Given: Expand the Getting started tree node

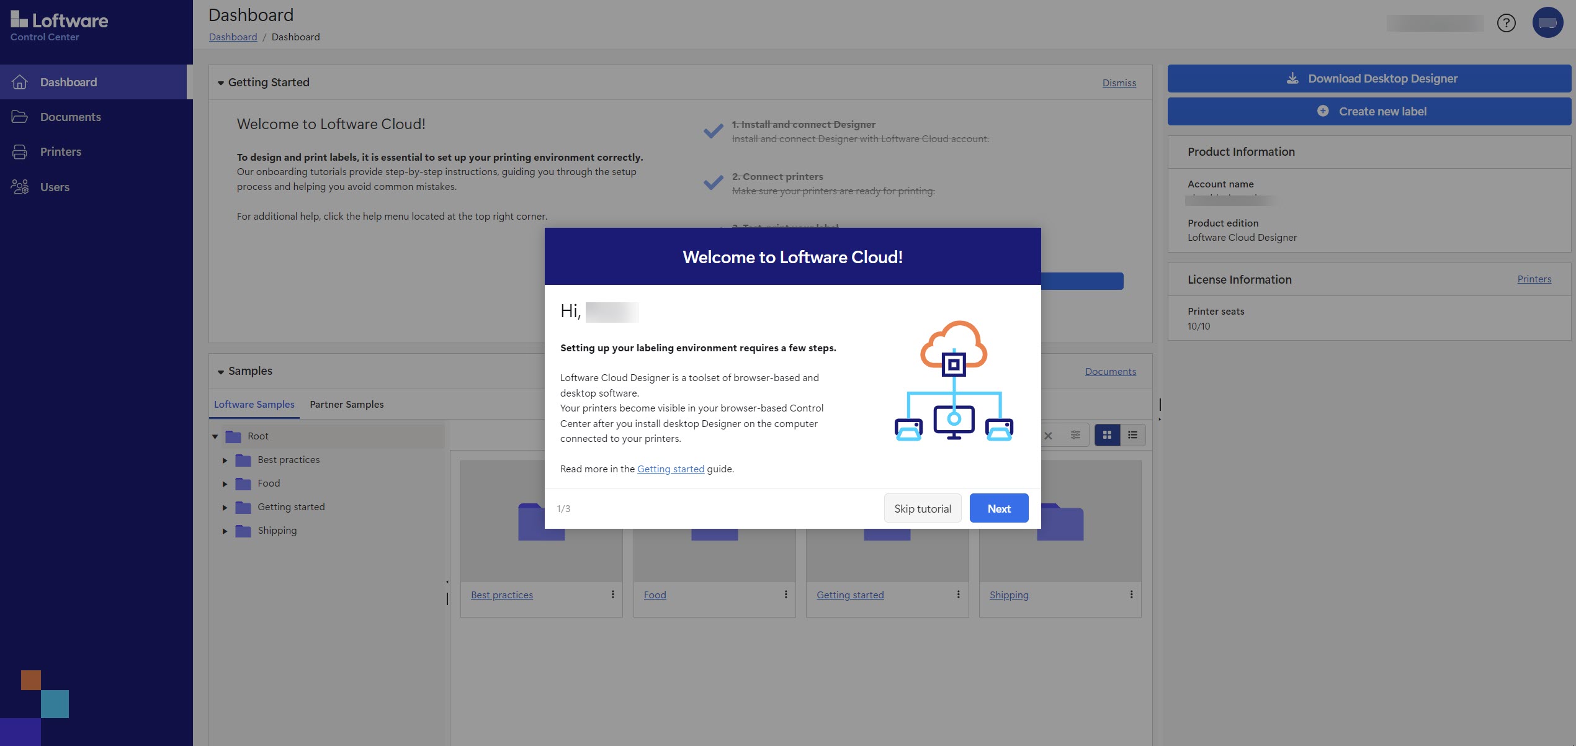Looking at the screenshot, I should [x=225, y=508].
